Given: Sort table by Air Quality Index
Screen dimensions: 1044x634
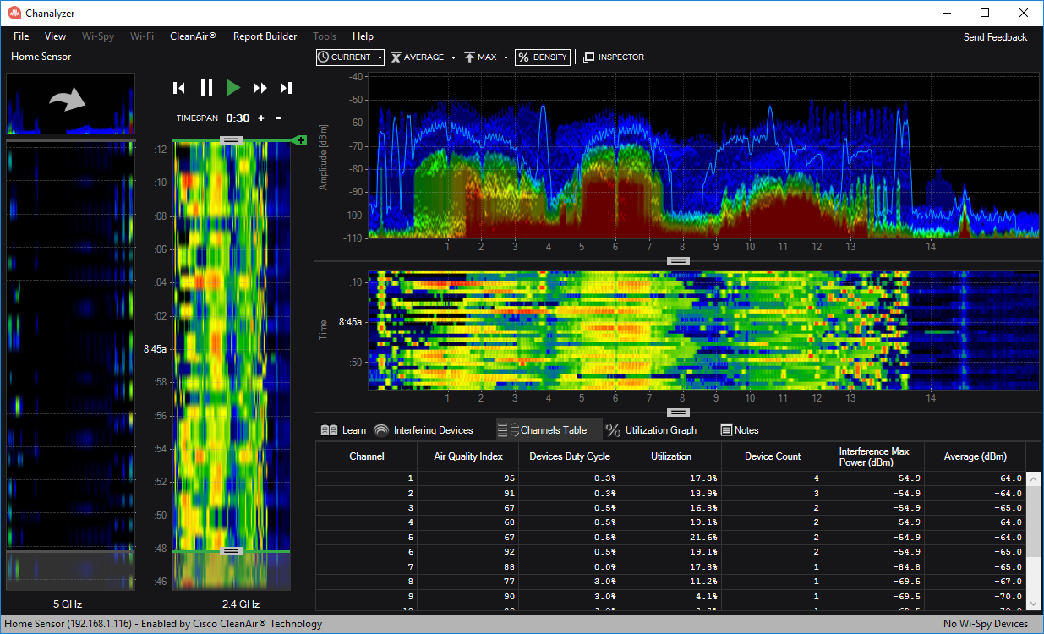Looking at the screenshot, I should point(468,456).
